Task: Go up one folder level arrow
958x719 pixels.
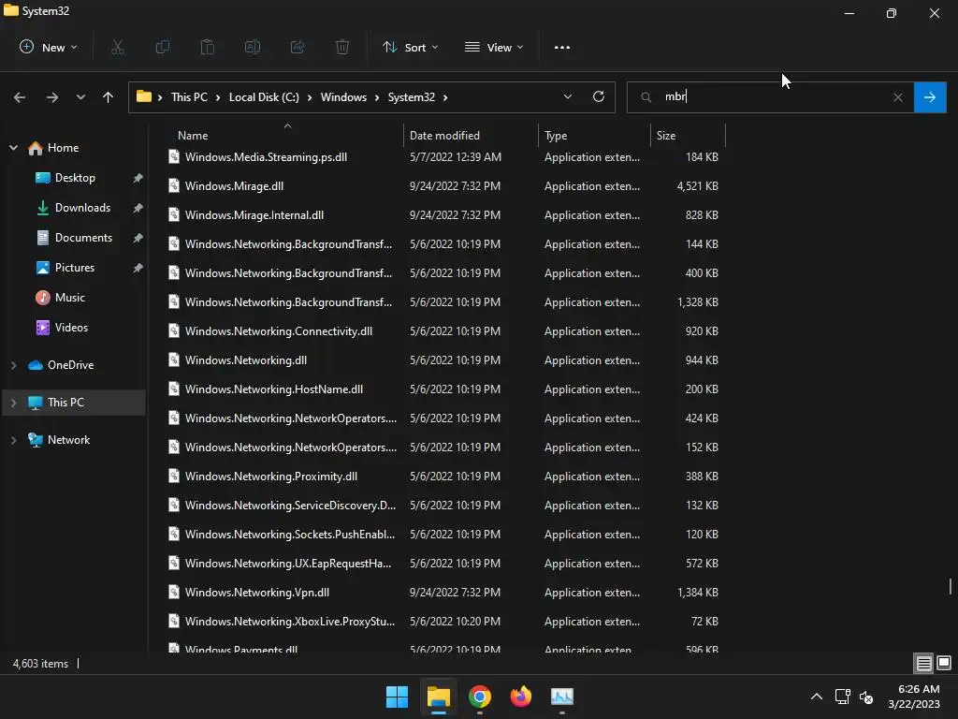Action: 109,97
